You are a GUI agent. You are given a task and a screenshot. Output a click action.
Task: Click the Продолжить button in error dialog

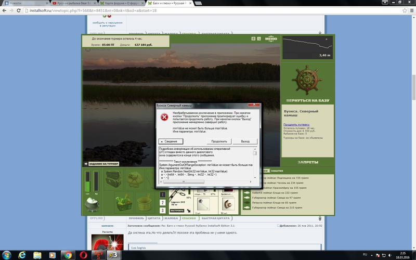[219, 141]
